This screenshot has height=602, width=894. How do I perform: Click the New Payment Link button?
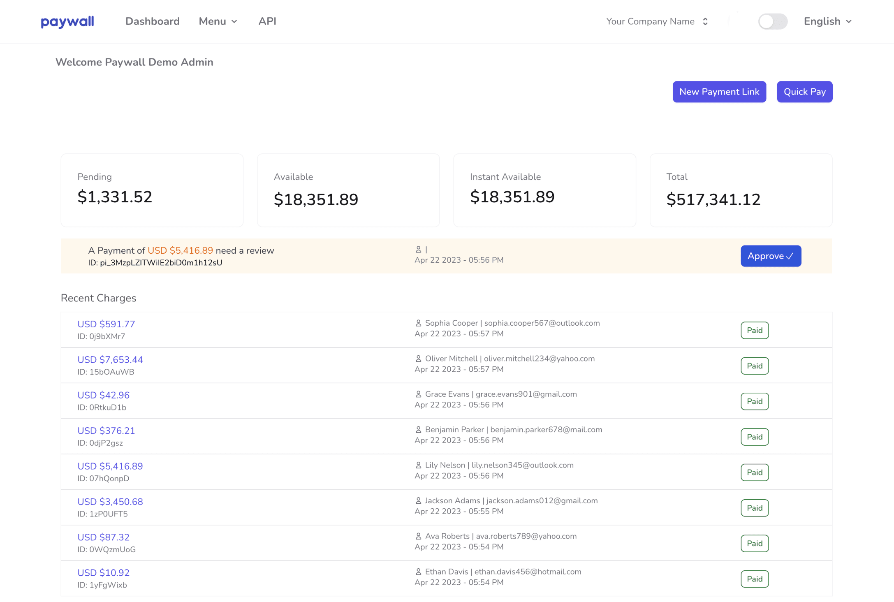719,92
